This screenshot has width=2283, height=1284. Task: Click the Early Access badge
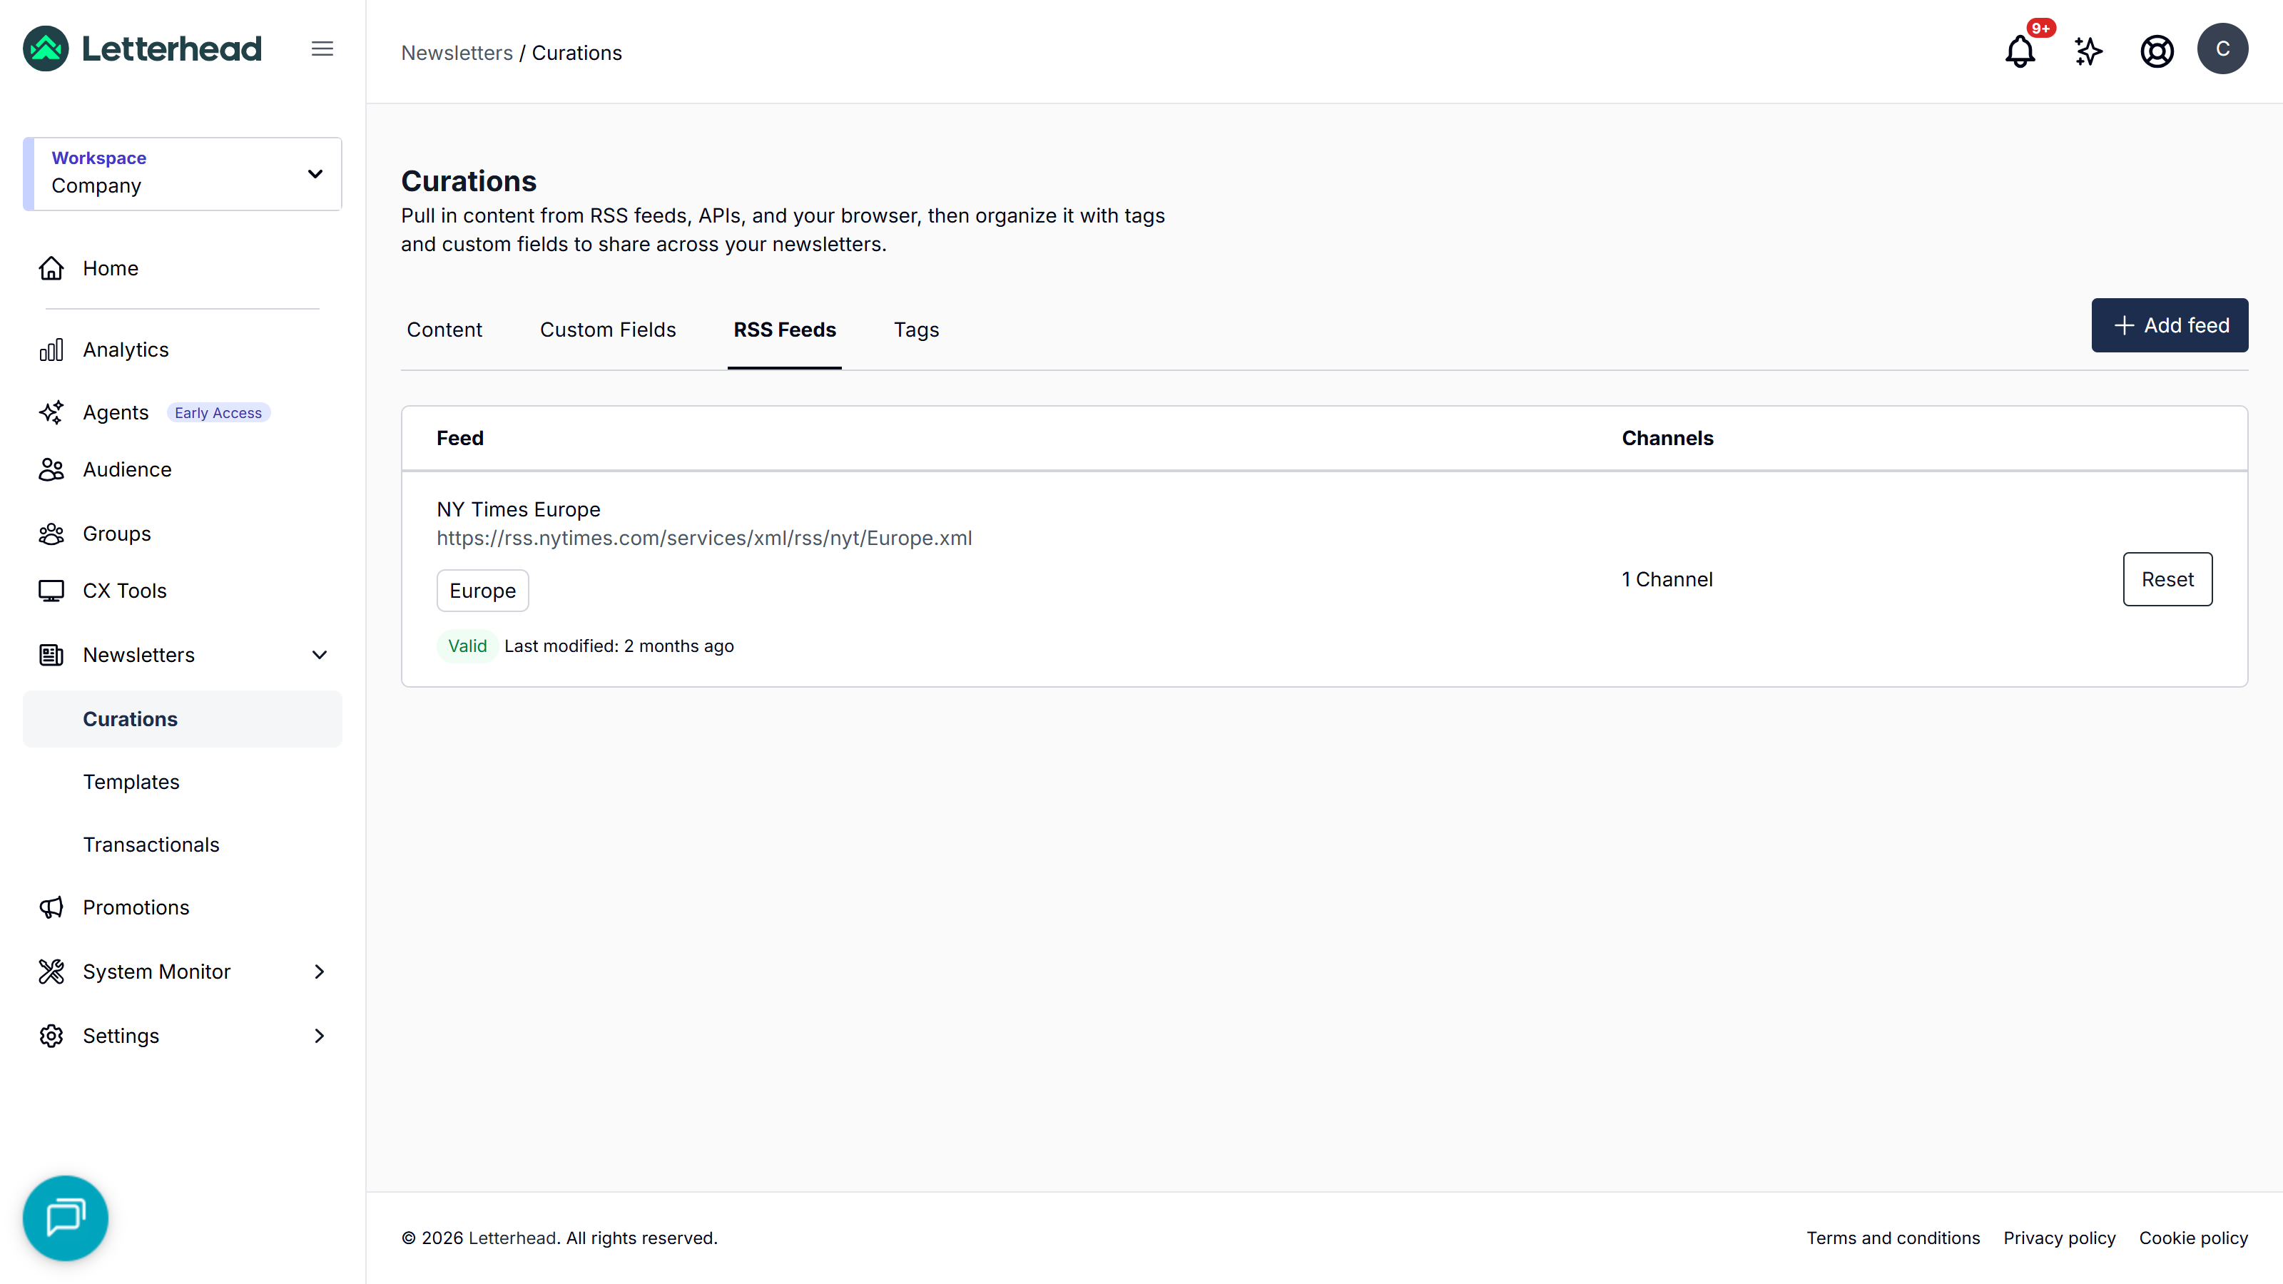coord(218,413)
